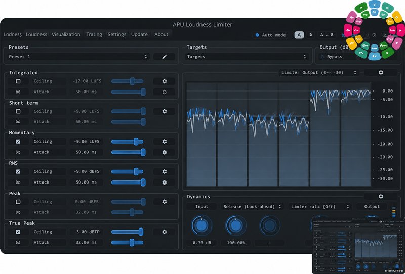Click the A to B copy button
The height and width of the screenshot is (274, 405).
(x=327, y=35)
